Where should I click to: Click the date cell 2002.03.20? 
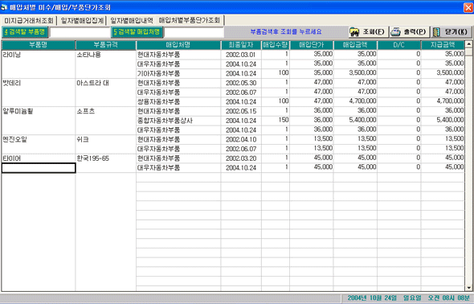point(241,158)
